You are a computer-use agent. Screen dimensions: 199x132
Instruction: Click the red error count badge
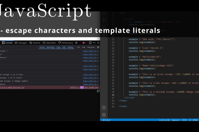point(84,43)
